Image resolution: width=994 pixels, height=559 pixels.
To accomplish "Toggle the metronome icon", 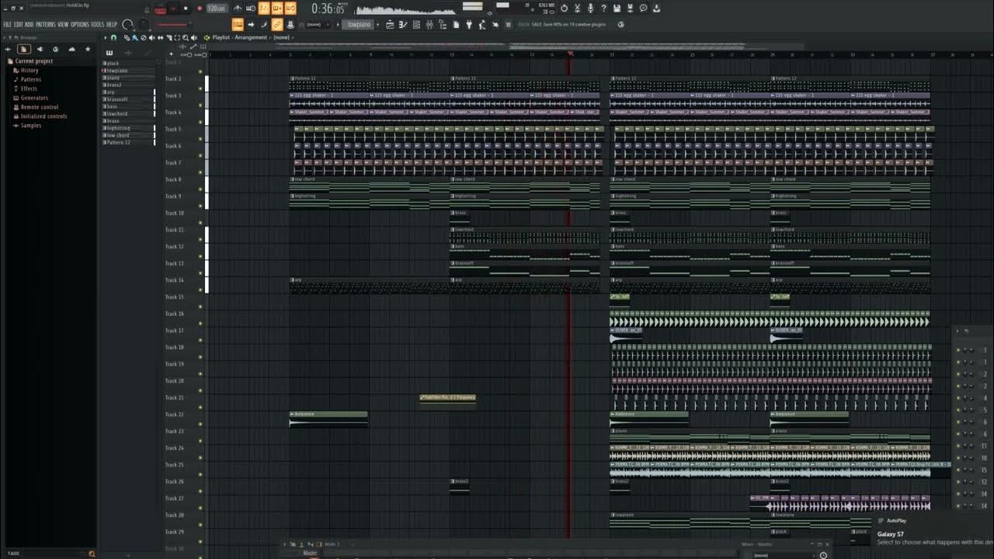I will [x=238, y=8].
